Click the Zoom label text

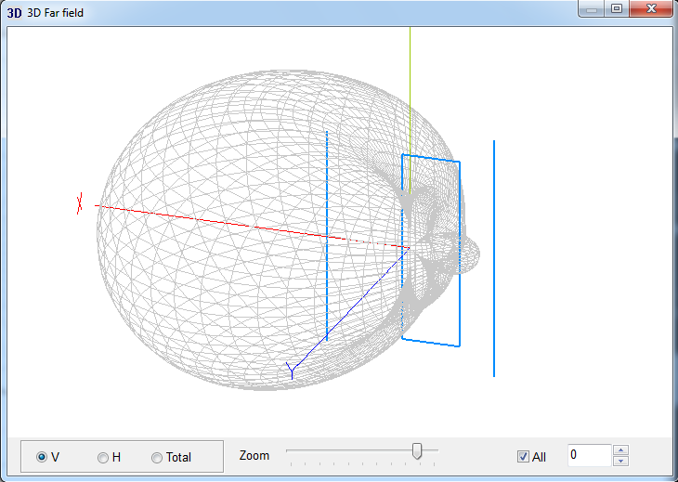click(254, 456)
